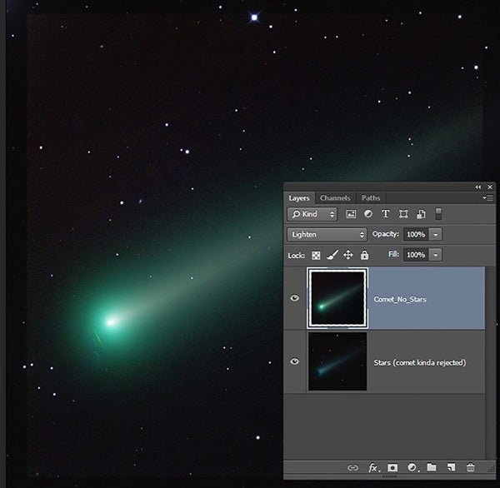Filter layers by shape layer icon

[x=403, y=214]
